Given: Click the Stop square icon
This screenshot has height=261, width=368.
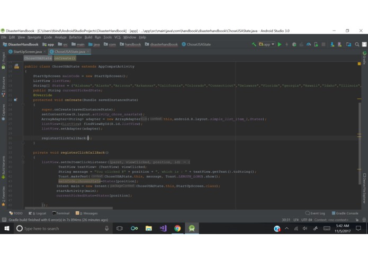Looking at the screenshot, I should tap(324, 44).
